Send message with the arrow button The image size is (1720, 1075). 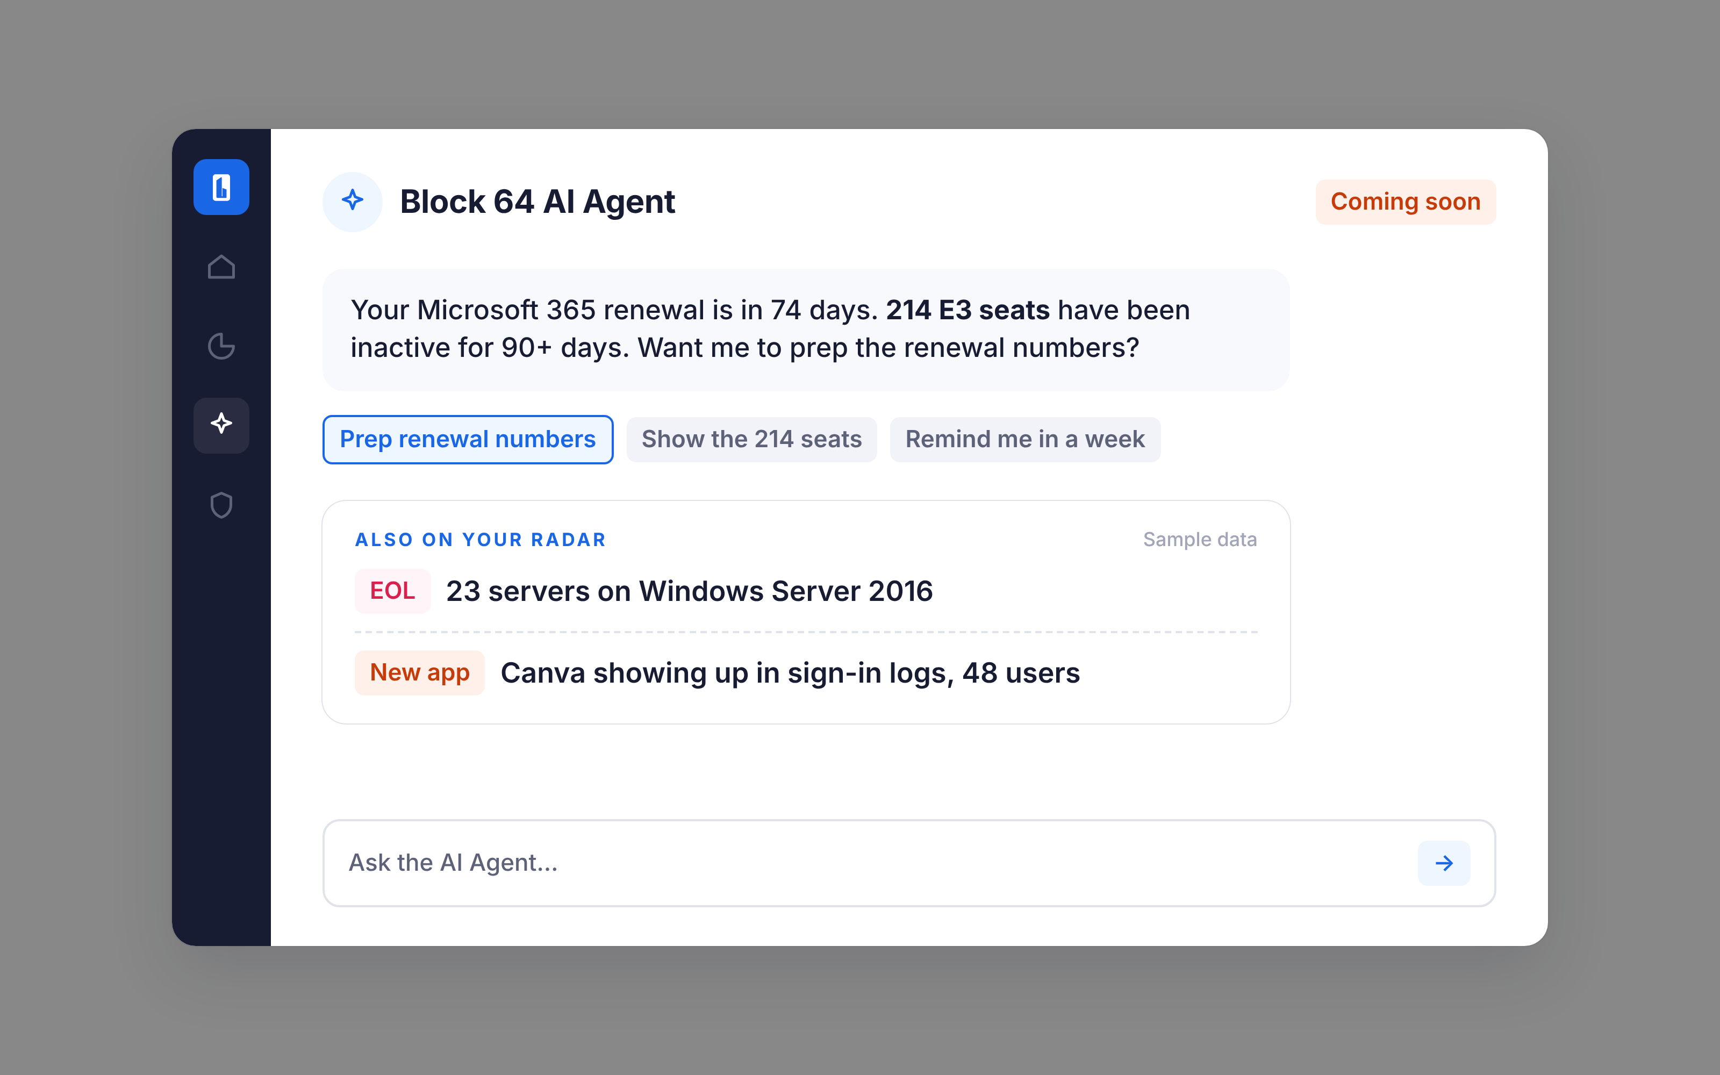pyautogui.click(x=1444, y=863)
